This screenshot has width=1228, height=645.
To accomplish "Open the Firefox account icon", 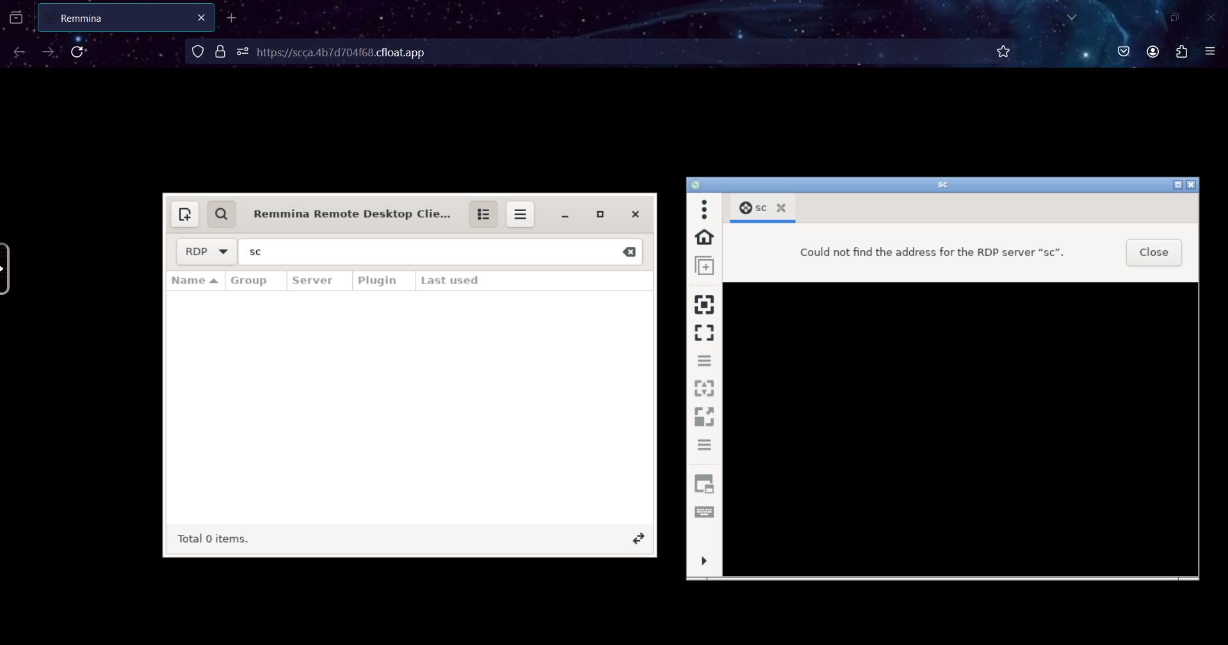I will point(1153,52).
